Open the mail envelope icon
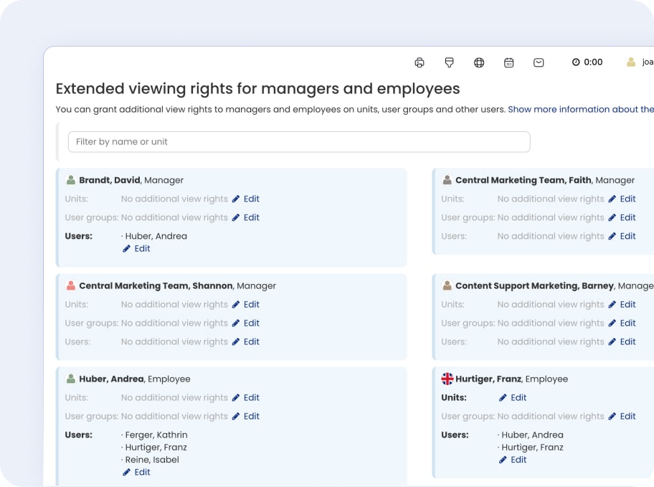The image size is (654, 487). pos(539,62)
